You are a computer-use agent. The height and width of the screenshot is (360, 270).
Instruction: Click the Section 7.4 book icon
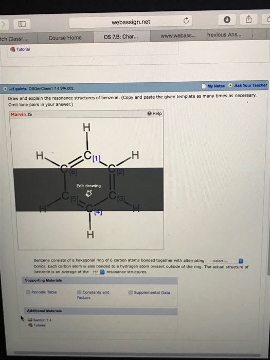click(x=30, y=320)
